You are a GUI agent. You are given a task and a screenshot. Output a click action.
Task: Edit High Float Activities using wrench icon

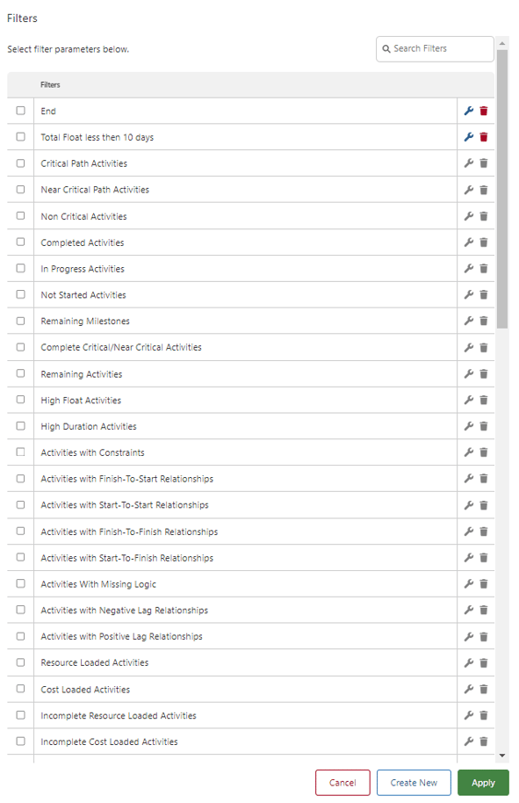click(x=468, y=400)
